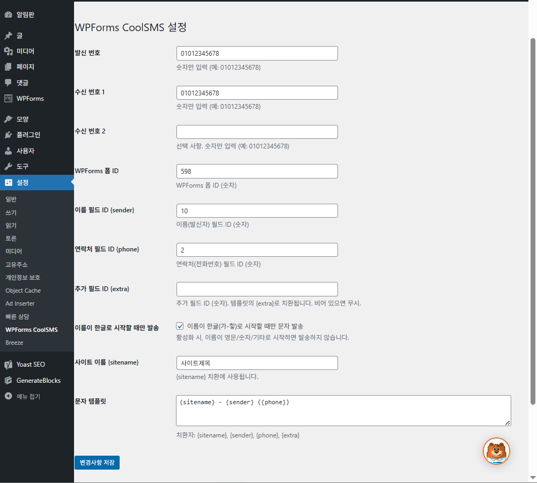
Task: Click the dashboard gauge icon beside 알림판
Action: coord(8,14)
